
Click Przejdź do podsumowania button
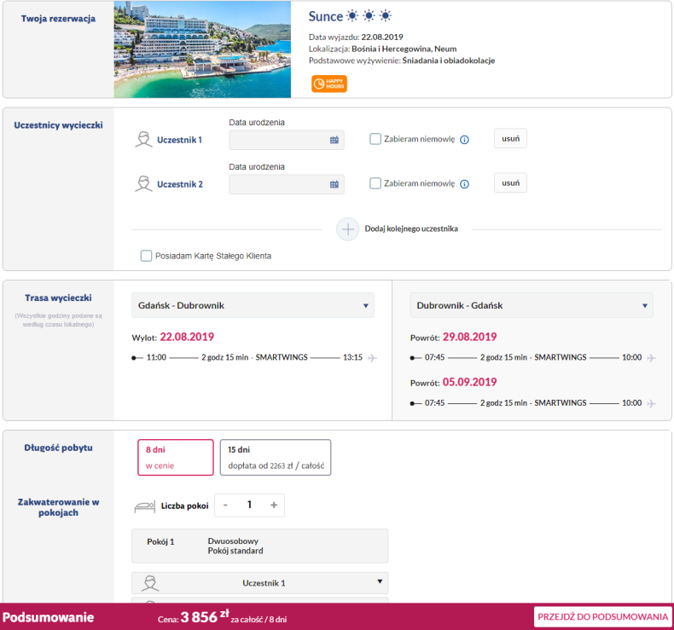coord(602,616)
